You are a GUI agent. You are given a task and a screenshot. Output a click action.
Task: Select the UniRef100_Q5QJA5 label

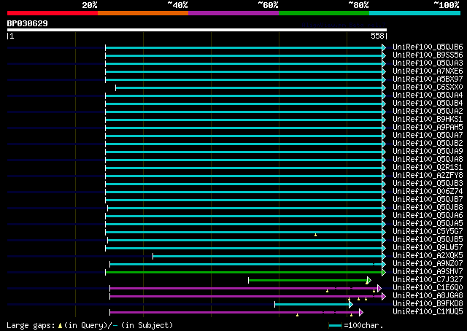428,224
